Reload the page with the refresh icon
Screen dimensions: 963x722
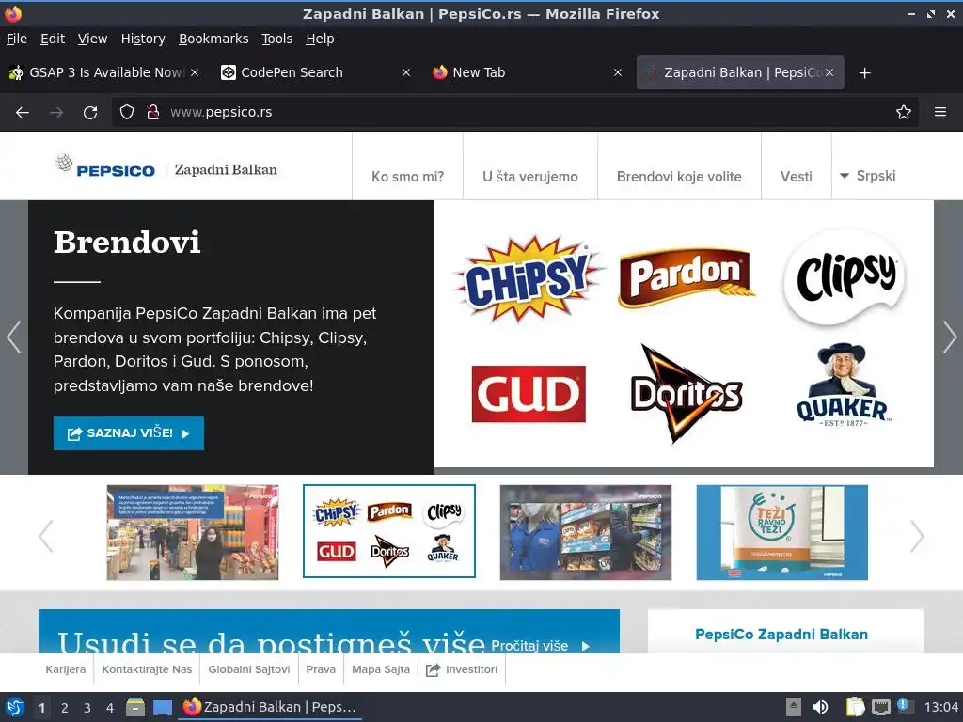[90, 113]
